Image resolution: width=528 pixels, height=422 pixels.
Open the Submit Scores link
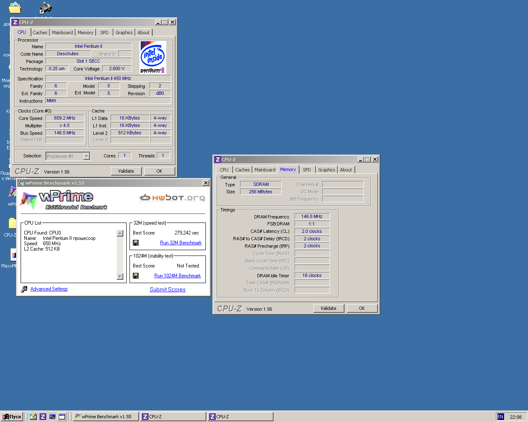(167, 290)
